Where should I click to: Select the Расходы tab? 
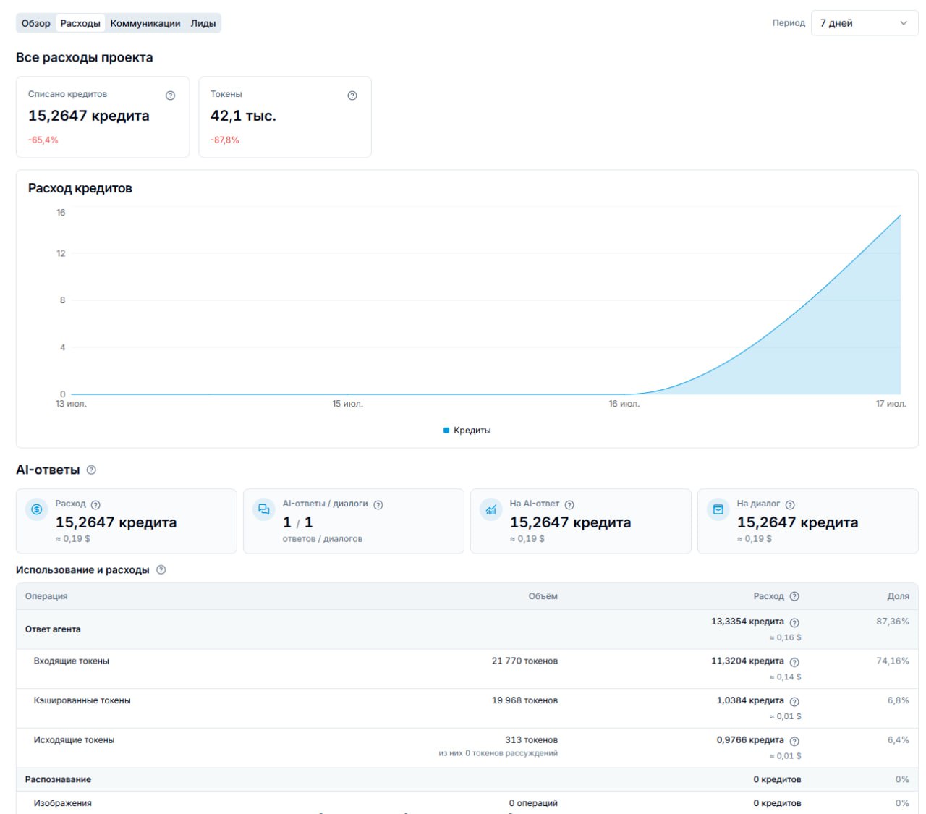pos(80,23)
